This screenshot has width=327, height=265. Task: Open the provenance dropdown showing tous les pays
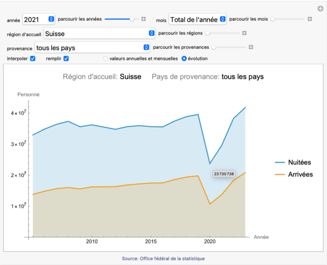pyautogui.click(x=92, y=47)
